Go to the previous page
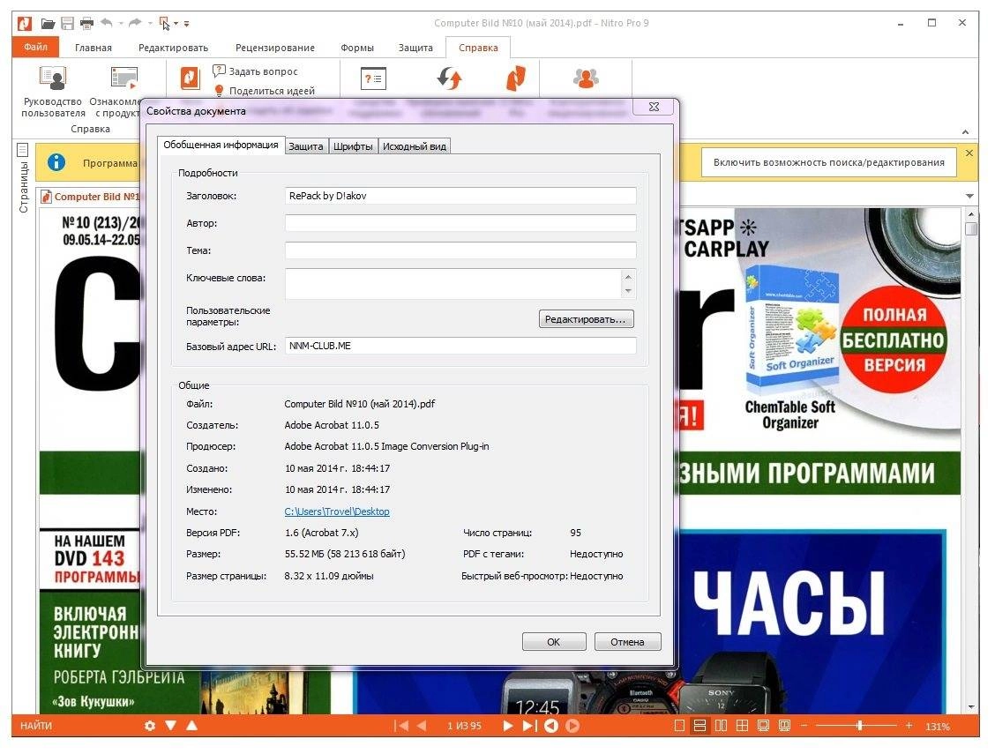The width and height of the screenshot is (995, 754). point(422,726)
